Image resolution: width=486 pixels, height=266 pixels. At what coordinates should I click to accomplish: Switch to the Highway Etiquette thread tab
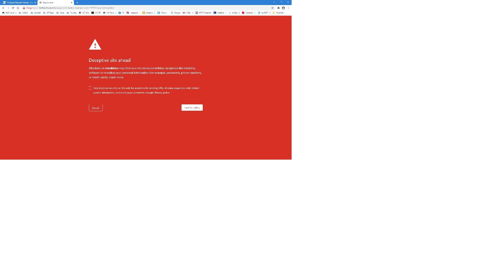click(x=18, y=3)
